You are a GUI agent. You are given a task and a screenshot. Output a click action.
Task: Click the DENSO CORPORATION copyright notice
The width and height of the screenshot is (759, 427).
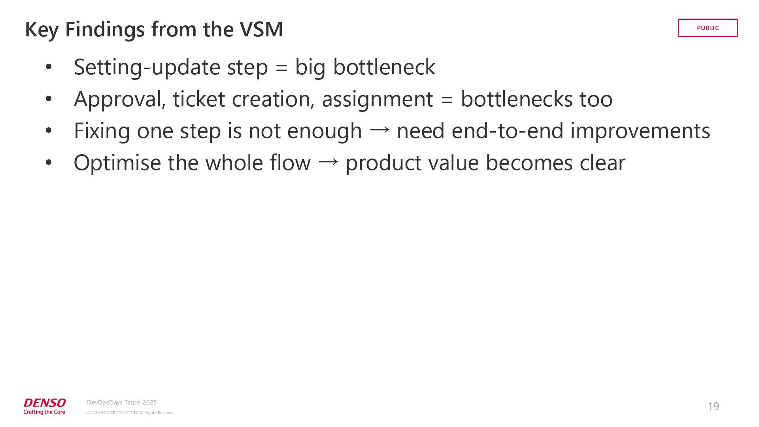pos(131,413)
